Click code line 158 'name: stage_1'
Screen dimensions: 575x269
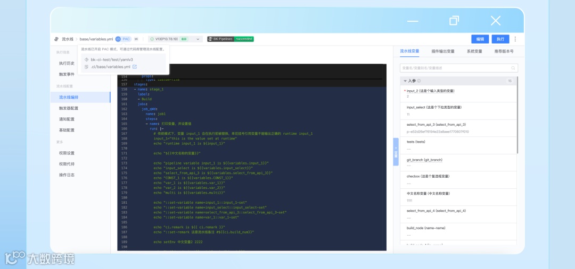(x=150, y=89)
